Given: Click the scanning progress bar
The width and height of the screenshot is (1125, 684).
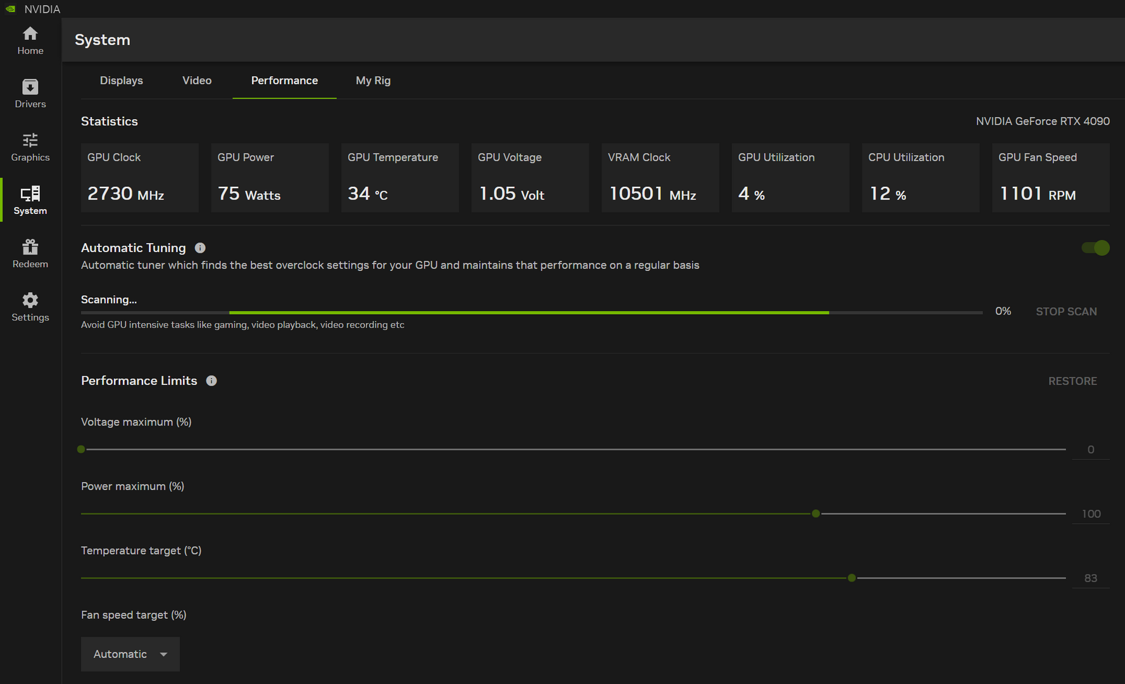Looking at the screenshot, I should point(532,312).
